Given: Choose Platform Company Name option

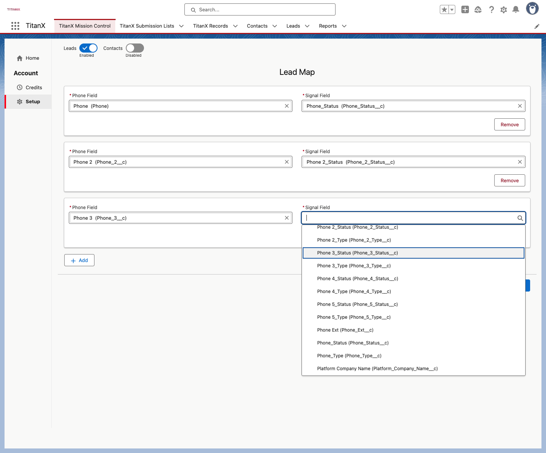Looking at the screenshot, I should [x=413, y=369].
